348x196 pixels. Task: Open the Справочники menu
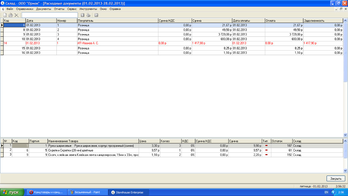point(24,9)
